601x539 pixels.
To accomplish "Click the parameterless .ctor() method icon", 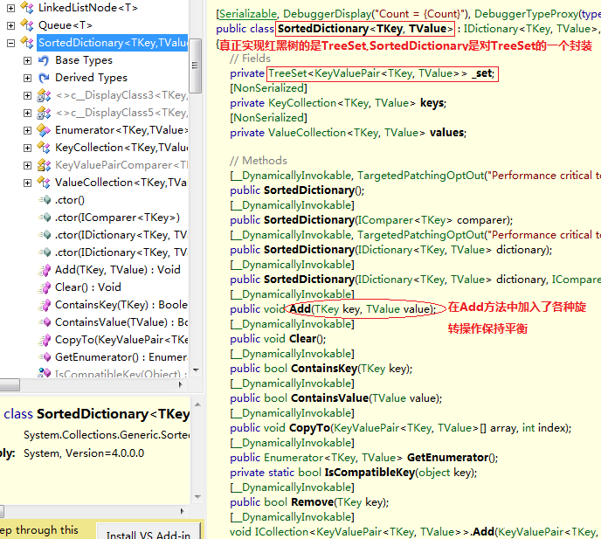I will (45, 200).
